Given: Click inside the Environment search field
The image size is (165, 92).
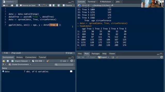Looking at the screenshot, I should 64,65.
